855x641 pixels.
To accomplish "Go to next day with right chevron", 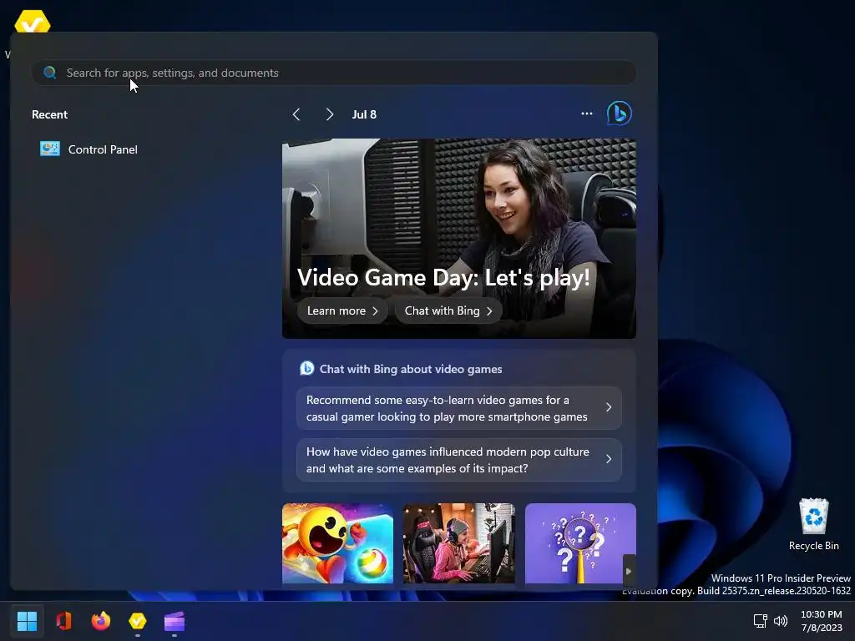I will click(329, 114).
